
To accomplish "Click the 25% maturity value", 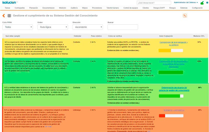I will 200,110.
